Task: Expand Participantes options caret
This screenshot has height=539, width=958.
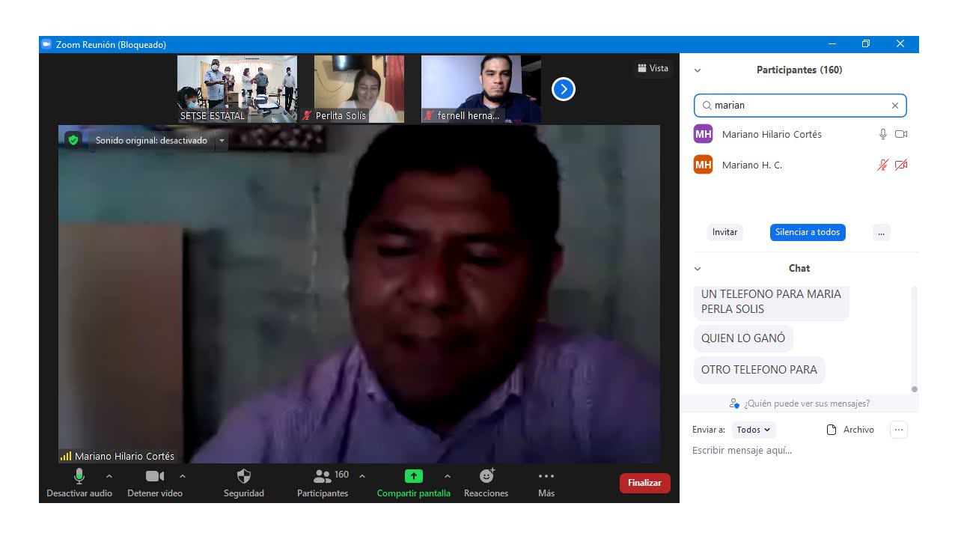Action: coord(362,476)
